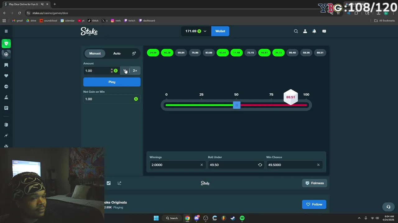The height and width of the screenshot is (223, 398).
Task: Click the red portion of dice slider
Action: coord(274,105)
